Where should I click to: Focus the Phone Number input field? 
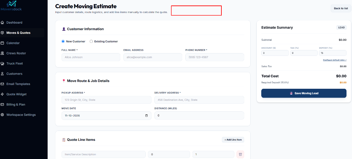click(x=215, y=57)
